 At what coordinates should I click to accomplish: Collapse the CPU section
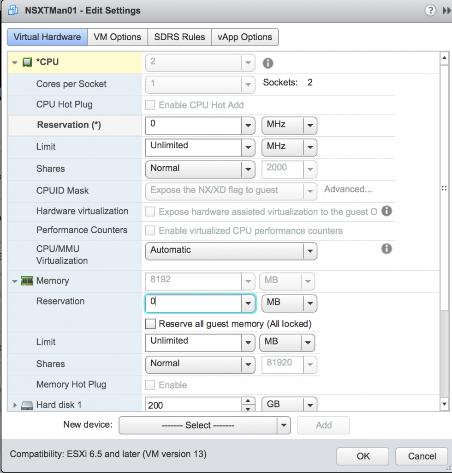(x=14, y=63)
